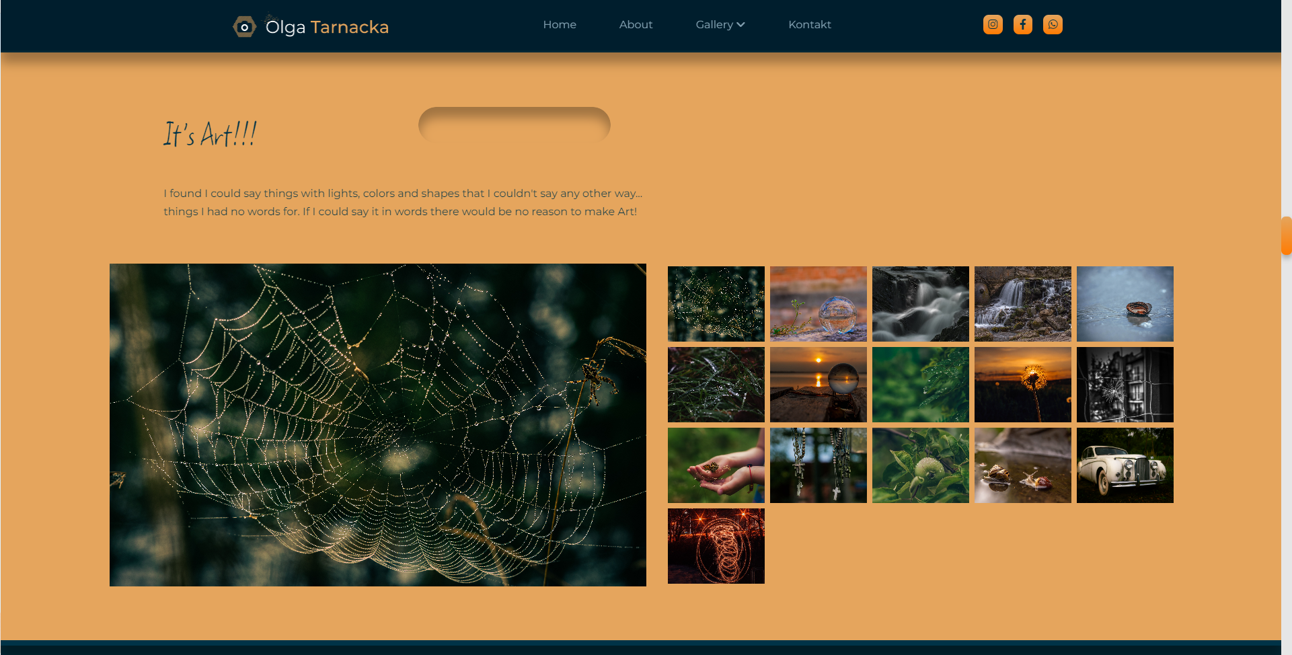This screenshot has height=655, width=1292.
Task: Click the About navigation link
Action: 636,24
